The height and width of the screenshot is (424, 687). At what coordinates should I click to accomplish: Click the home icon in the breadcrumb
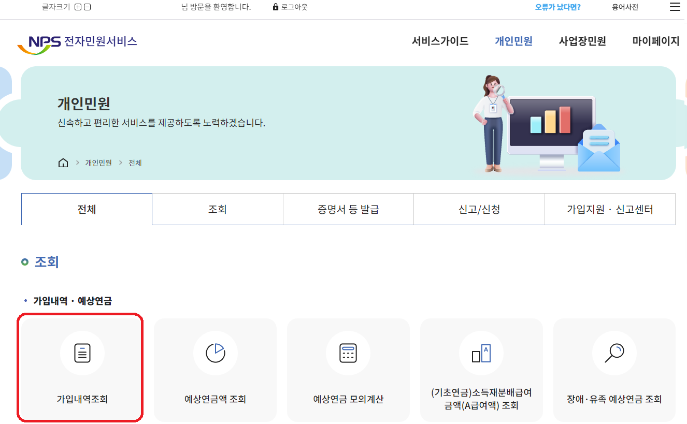[x=63, y=162]
